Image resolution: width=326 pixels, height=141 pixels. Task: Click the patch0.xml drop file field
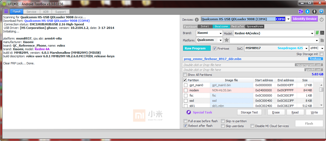[253, 70]
